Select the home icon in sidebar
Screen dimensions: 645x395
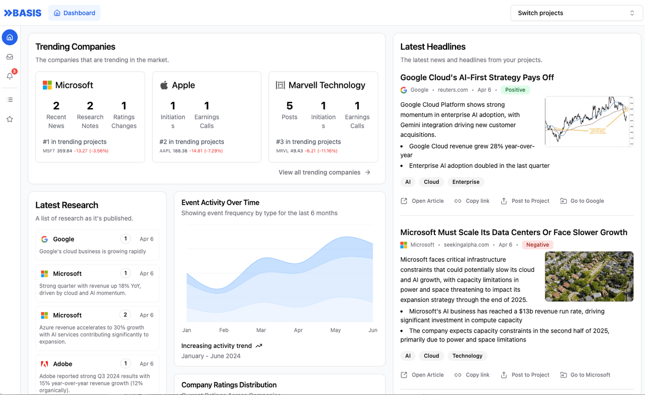10,37
